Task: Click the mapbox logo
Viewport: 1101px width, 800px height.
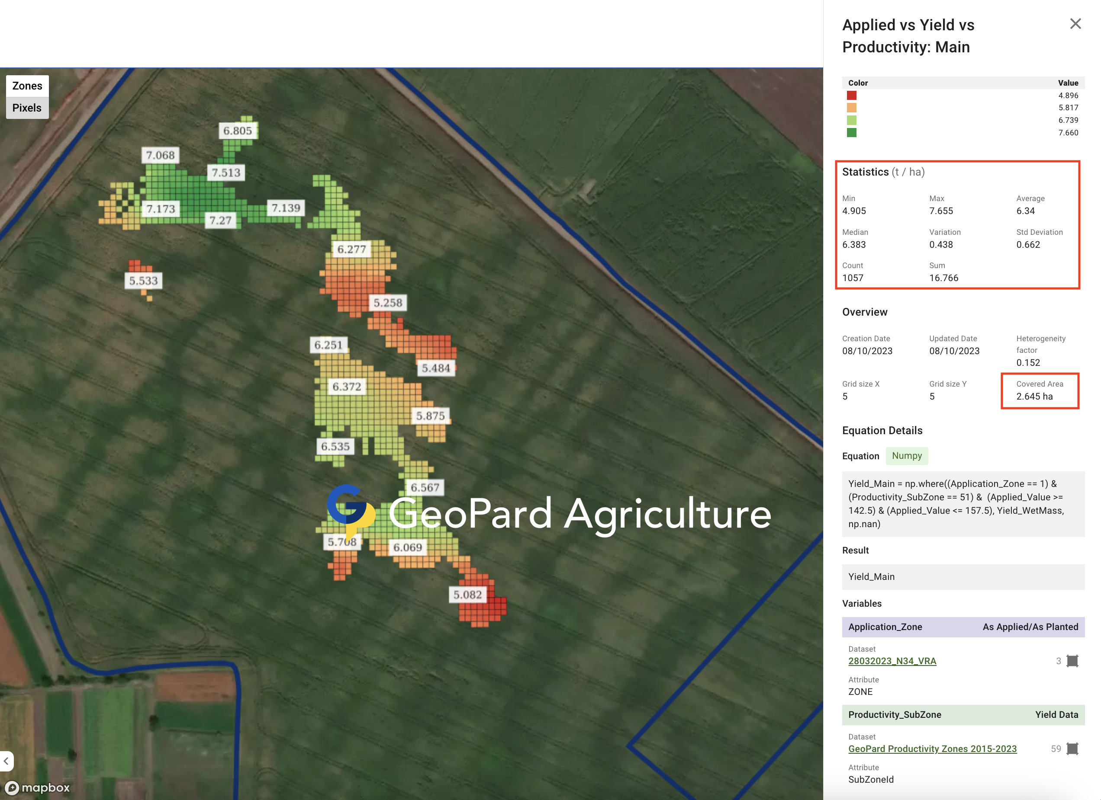Action: 38,787
